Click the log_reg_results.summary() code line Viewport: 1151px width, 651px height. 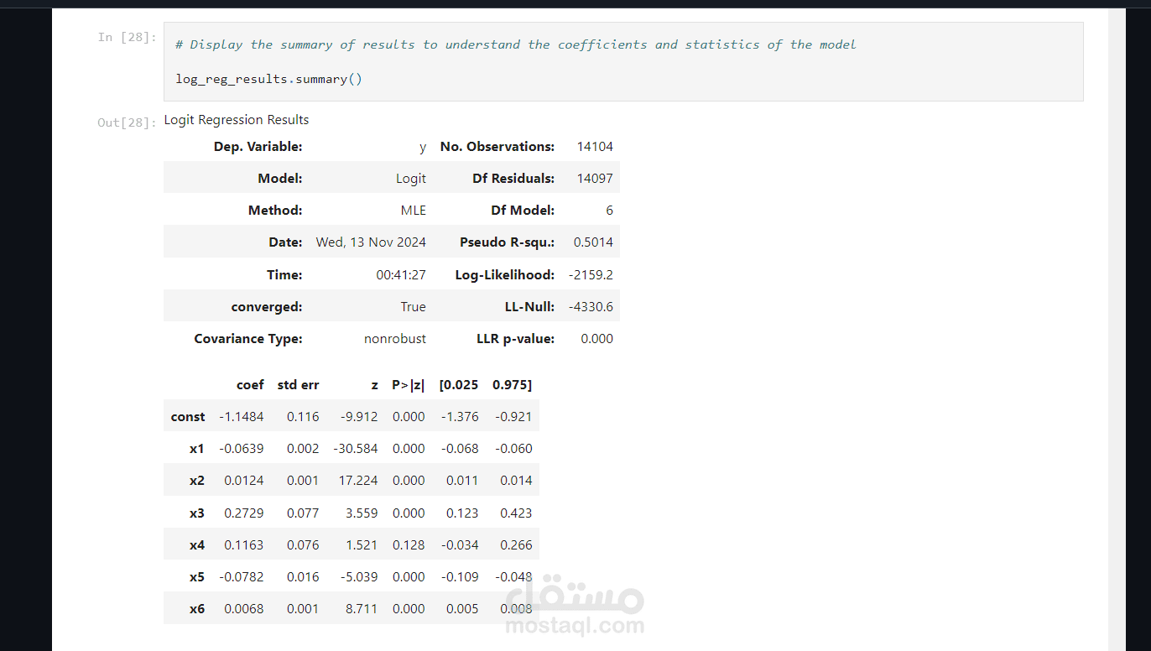point(268,79)
